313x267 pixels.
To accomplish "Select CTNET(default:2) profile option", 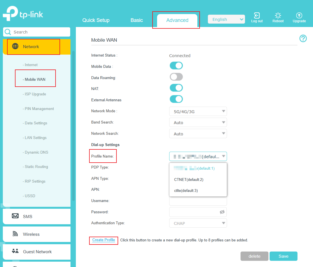I will (189, 180).
